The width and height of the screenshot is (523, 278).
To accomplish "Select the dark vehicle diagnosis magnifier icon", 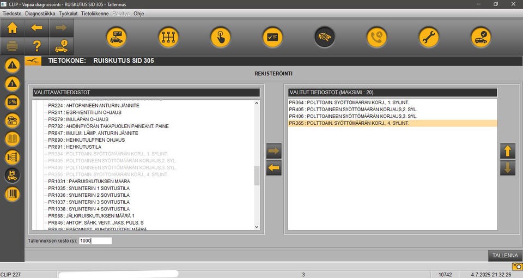I will tap(325, 37).
